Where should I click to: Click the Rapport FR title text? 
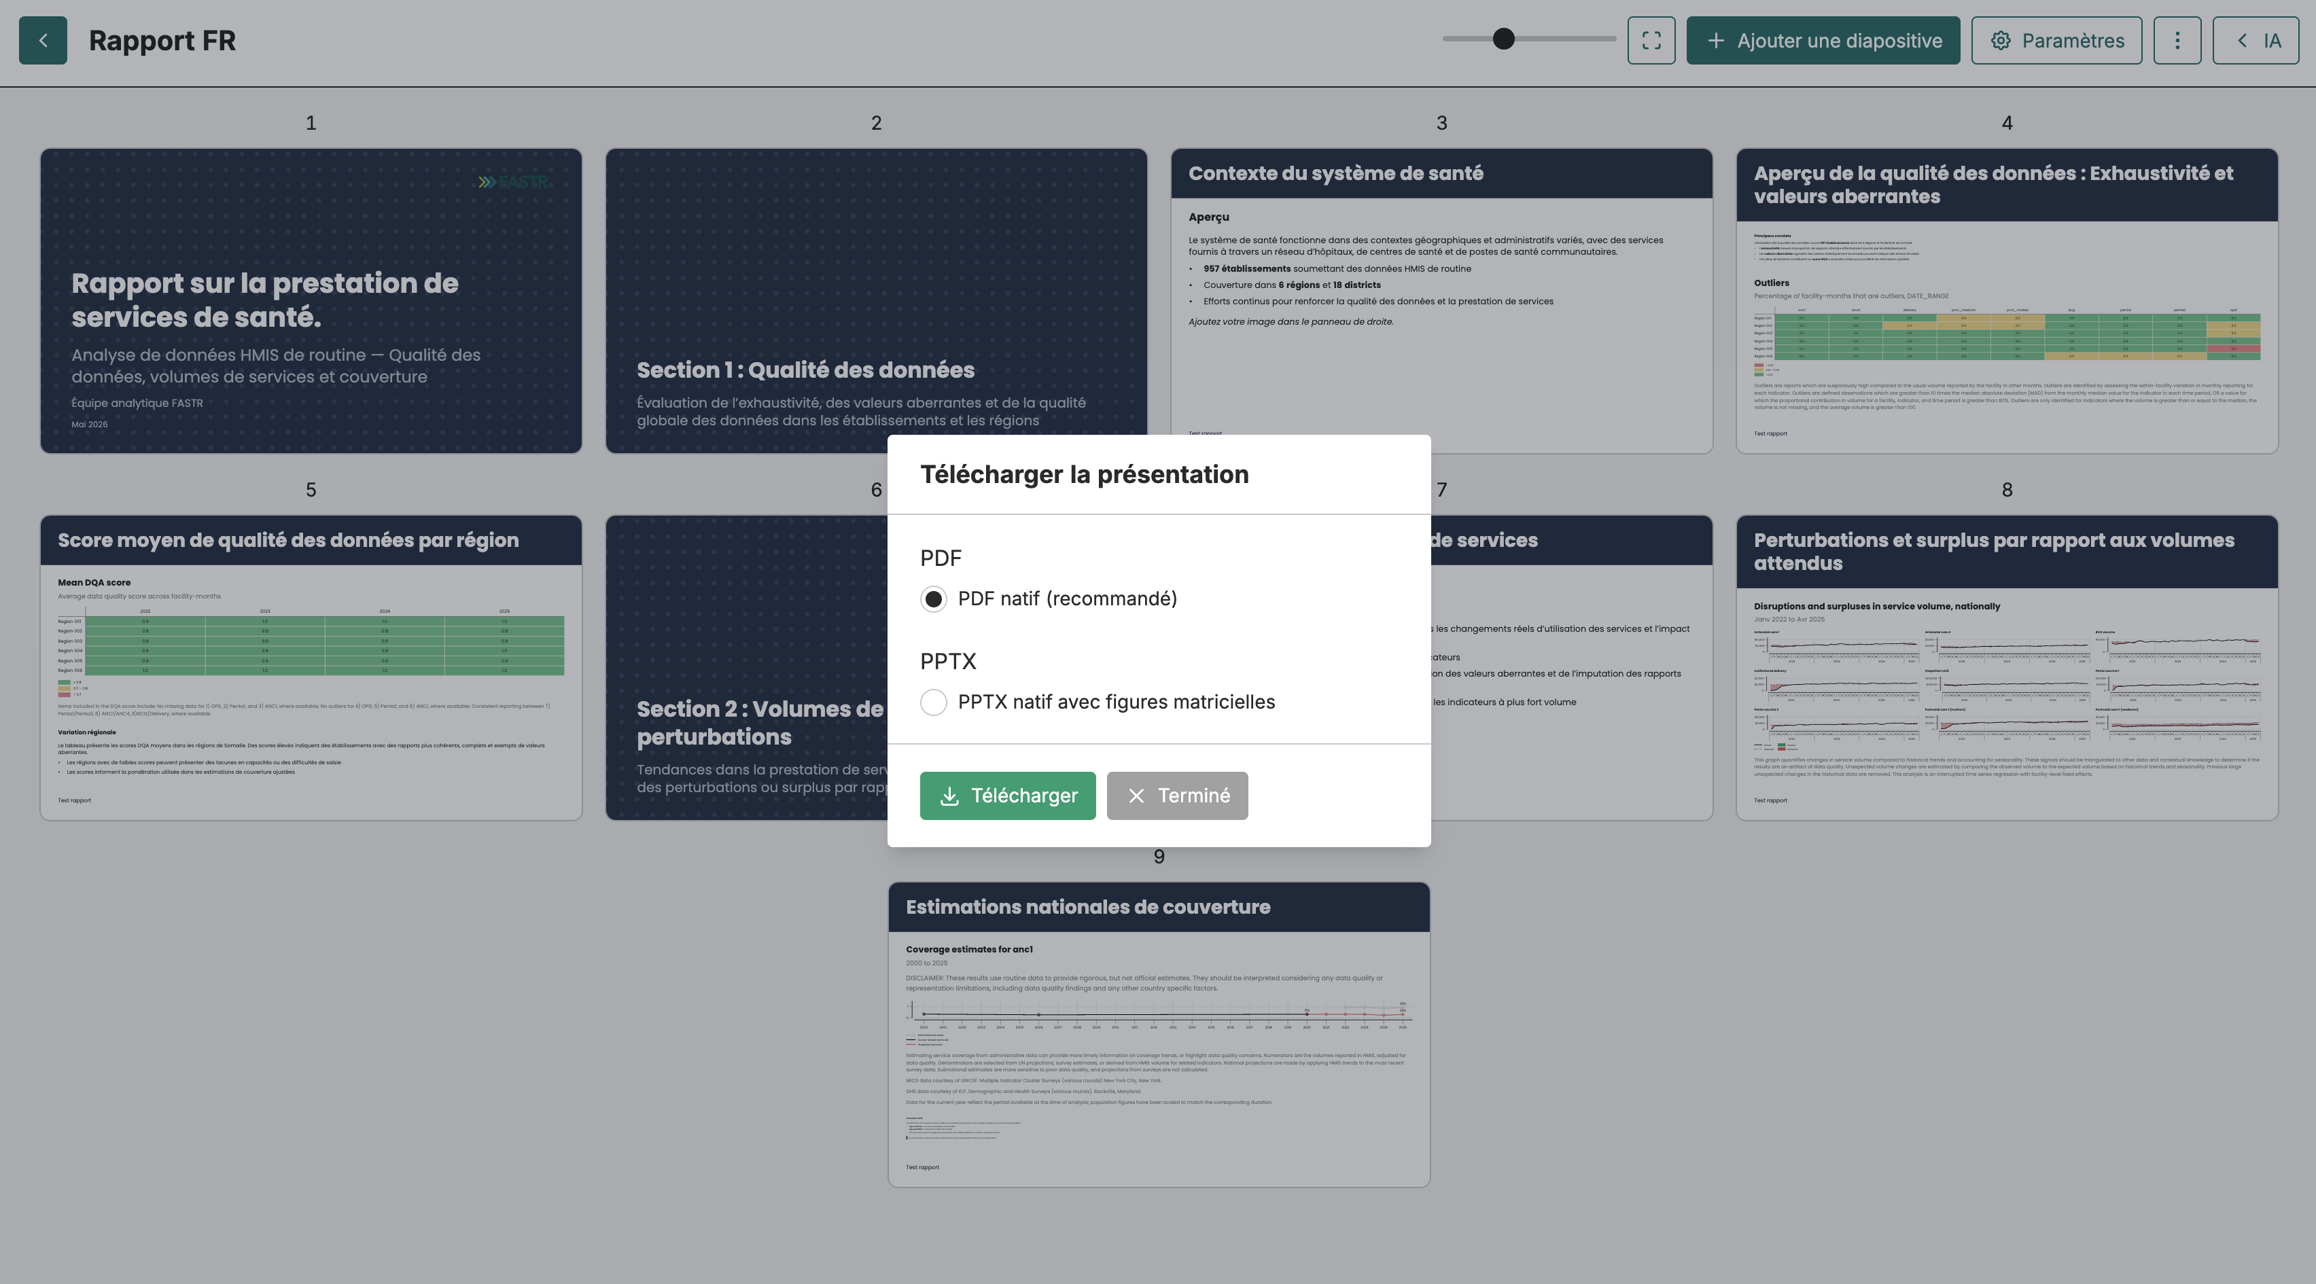162,41
